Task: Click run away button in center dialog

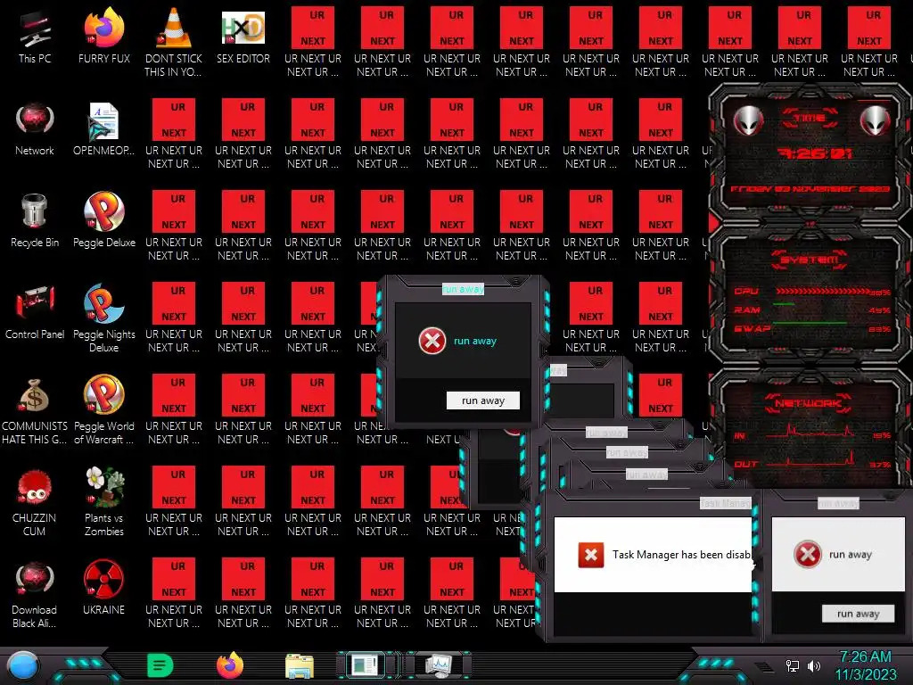Action: [x=482, y=400]
